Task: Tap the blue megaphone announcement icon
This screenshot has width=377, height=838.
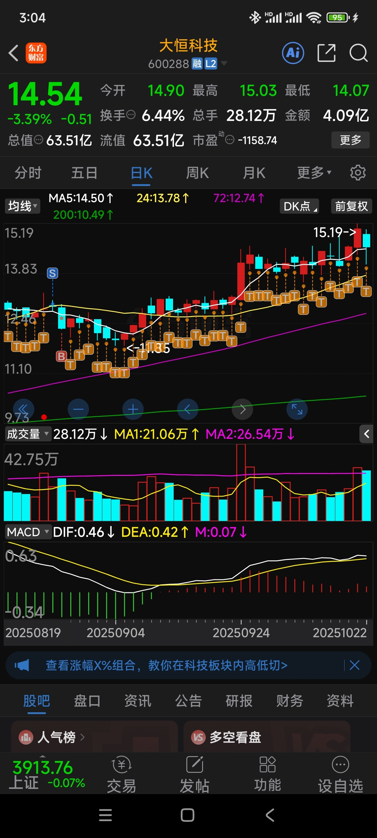Action: coord(22,665)
